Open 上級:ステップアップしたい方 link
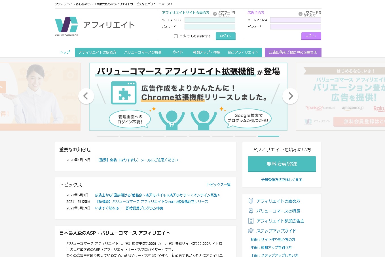The height and width of the screenshot is (257, 385). click(x=274, y=255)
